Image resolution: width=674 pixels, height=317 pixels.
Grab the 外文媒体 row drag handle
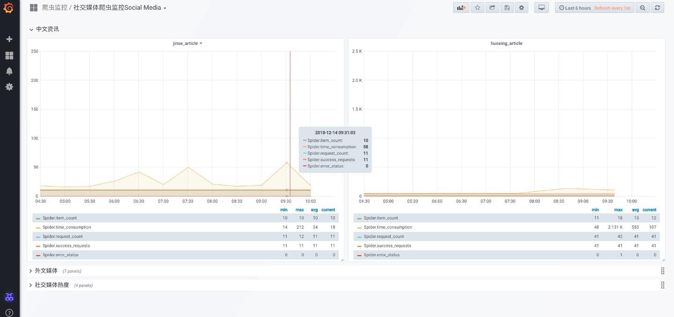[x=662, y=271]
